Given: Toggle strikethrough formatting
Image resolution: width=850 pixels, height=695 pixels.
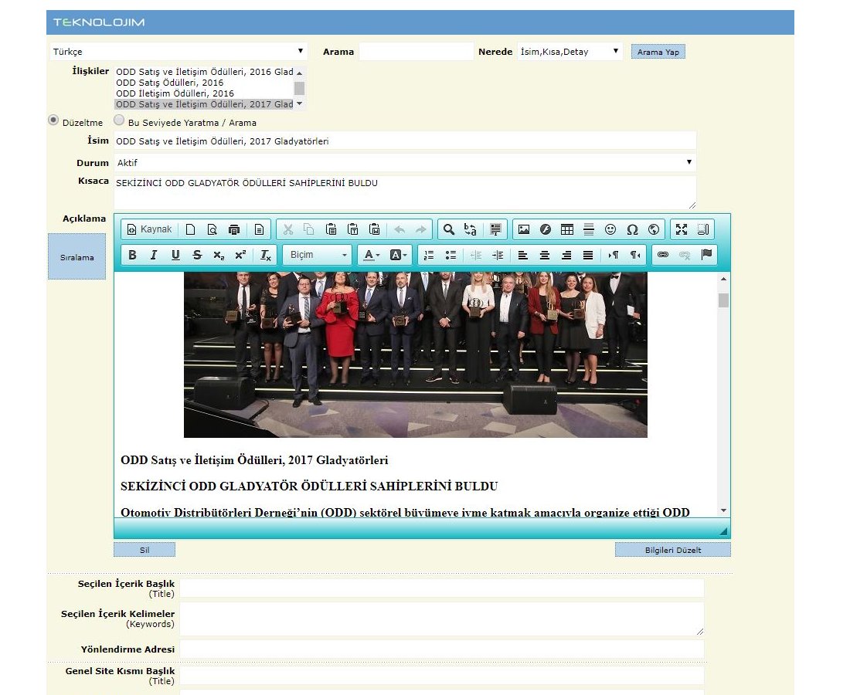Looking at the screenshot, I should (x=197, y=255).
